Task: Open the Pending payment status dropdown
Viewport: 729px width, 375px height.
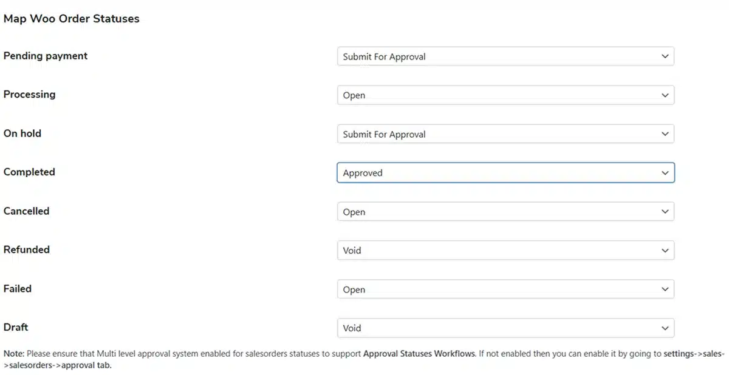Action: tap(505, 56)
